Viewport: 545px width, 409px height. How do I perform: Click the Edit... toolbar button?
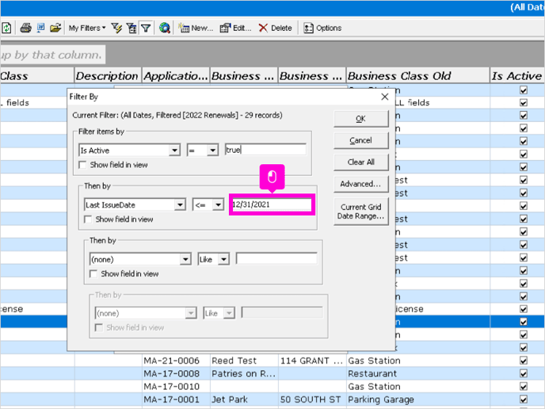(x=235, y=28)
